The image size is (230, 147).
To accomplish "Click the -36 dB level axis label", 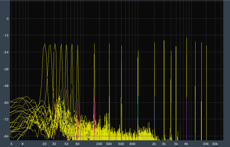I will 6,69.
